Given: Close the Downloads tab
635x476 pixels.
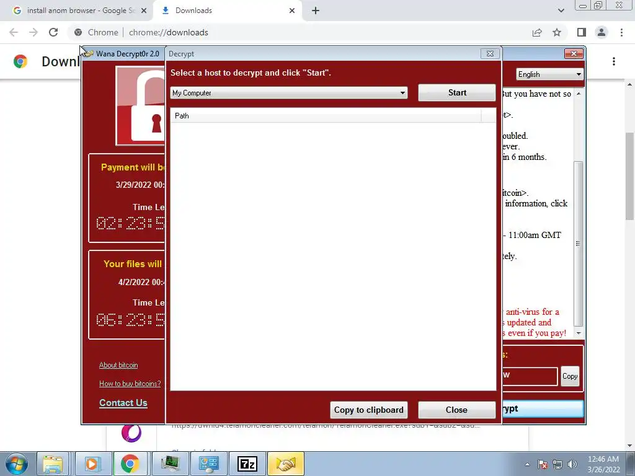Looking at the screenshot, I should tap(292, 11).
